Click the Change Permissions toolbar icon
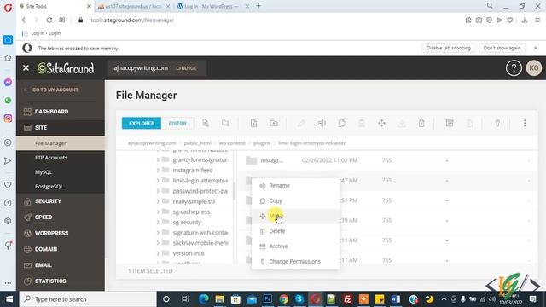The width and height of the screenshot is (546, 307). coord(497,123)
